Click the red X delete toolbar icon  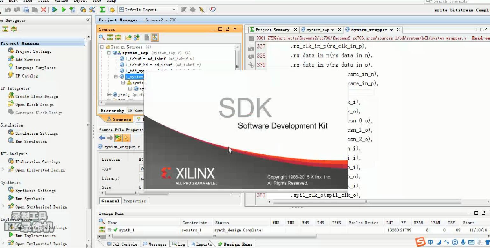[44, 10]
